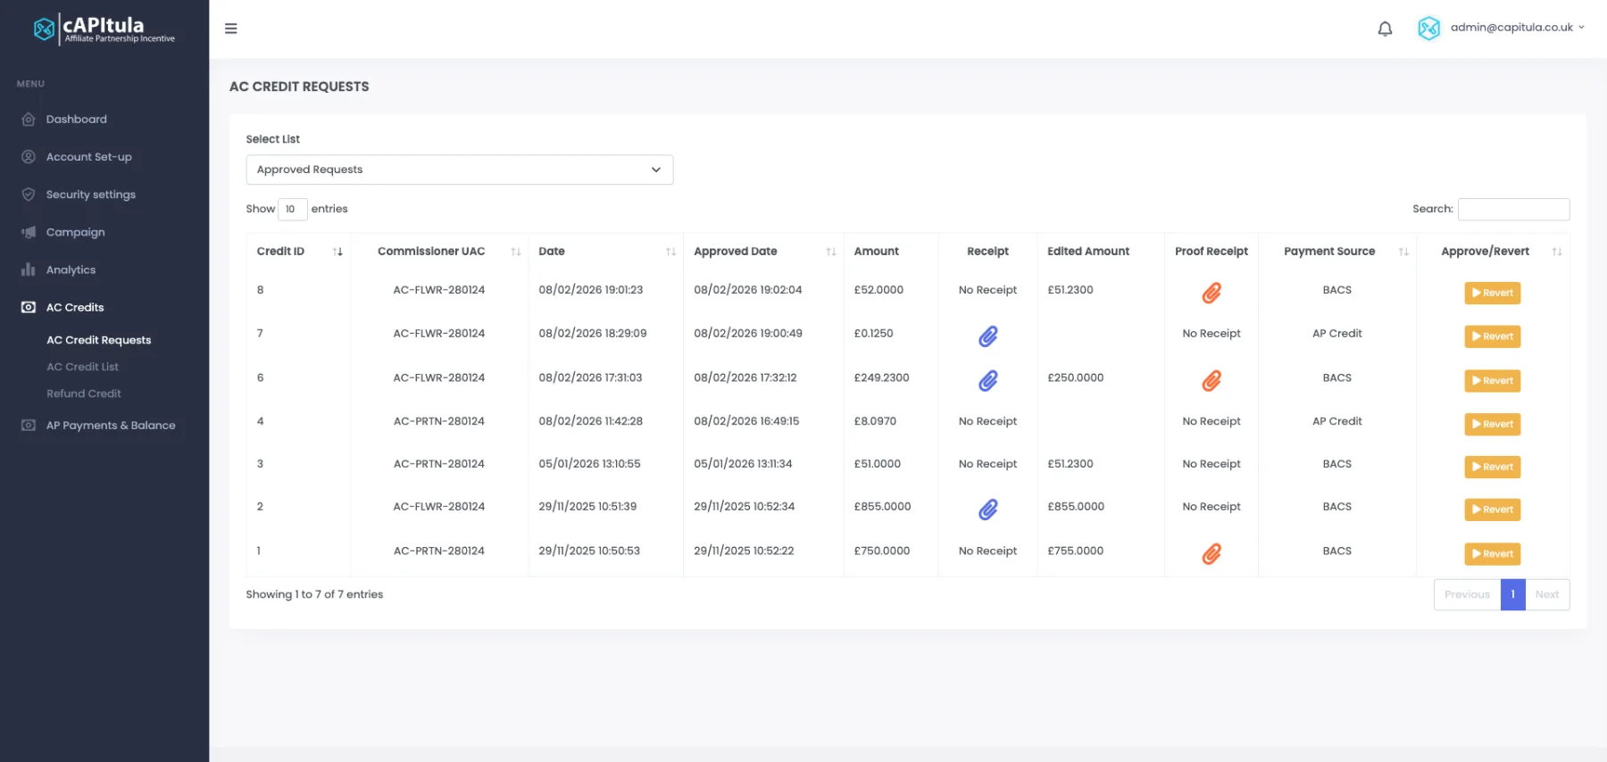This screenshot has height=762, width=1607.
Task: Click the Next pagination button
Action: (1547, 594)
